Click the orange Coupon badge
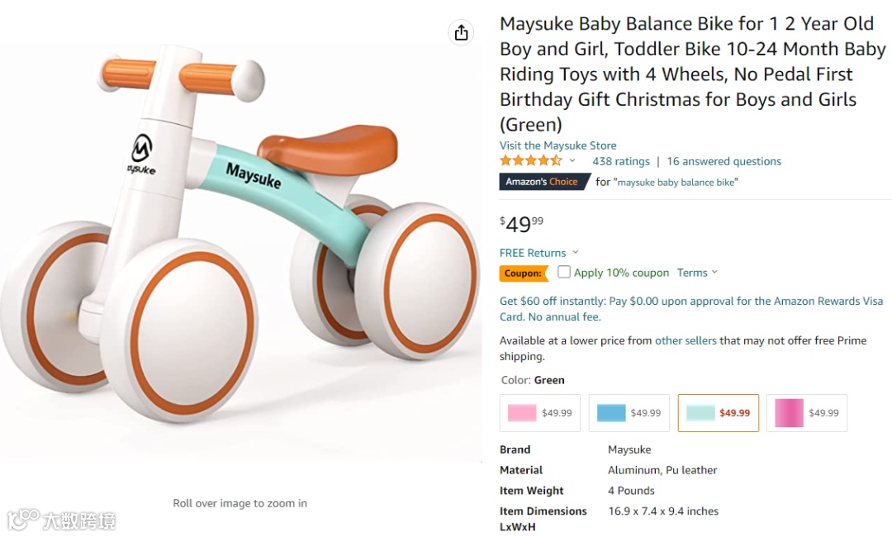 [523, 273]
